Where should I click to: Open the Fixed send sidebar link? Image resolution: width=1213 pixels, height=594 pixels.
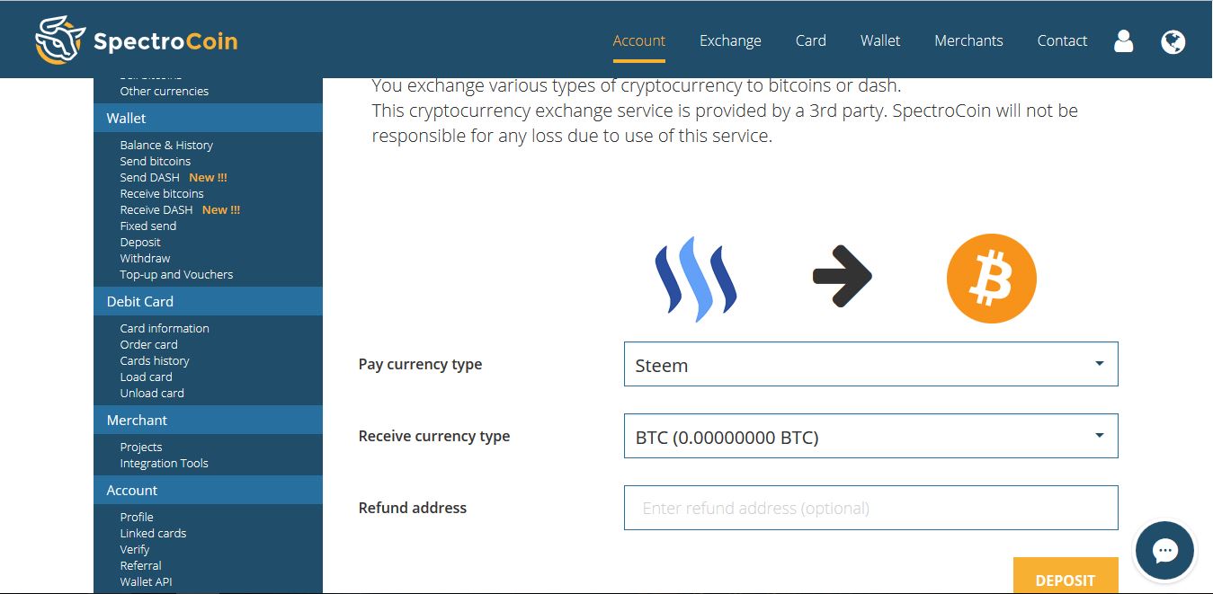(x=148, y=226)
